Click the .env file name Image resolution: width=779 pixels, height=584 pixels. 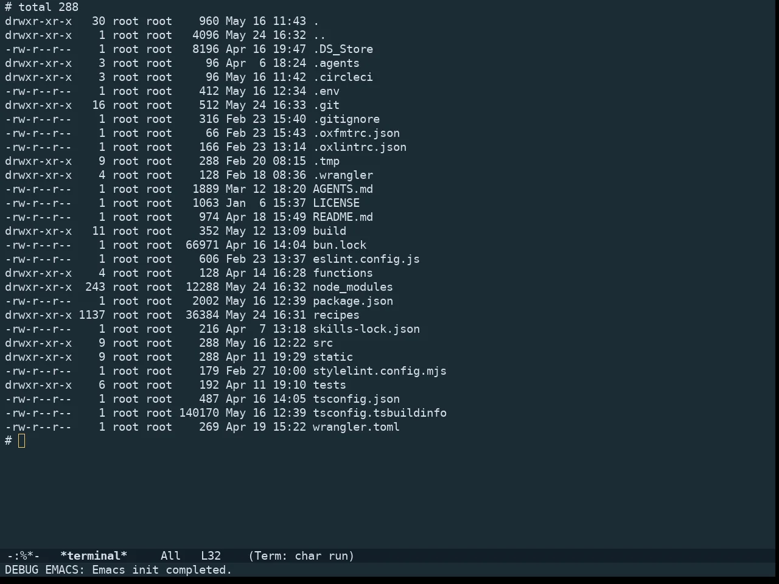tap(326, 91)
